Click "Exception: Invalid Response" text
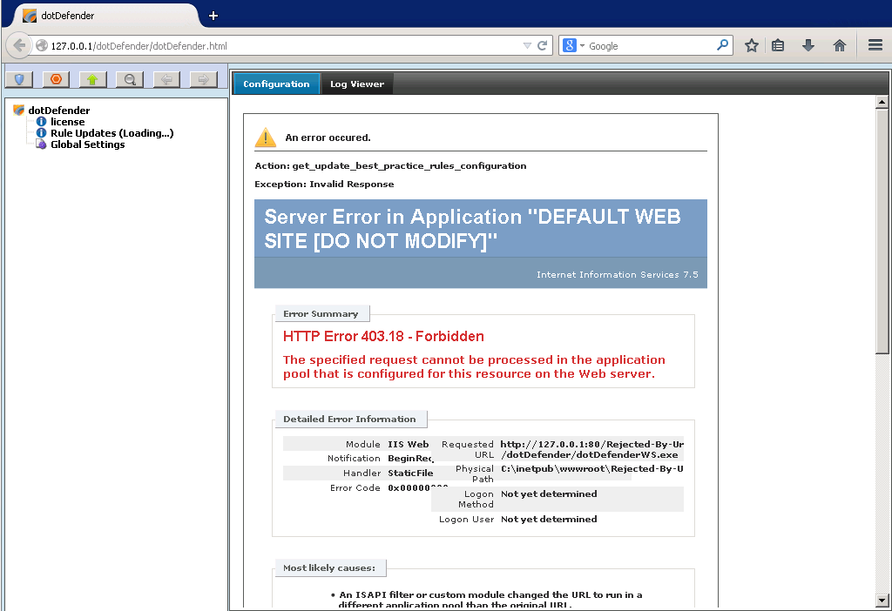The image size is (892, 611). pos(324,185)
